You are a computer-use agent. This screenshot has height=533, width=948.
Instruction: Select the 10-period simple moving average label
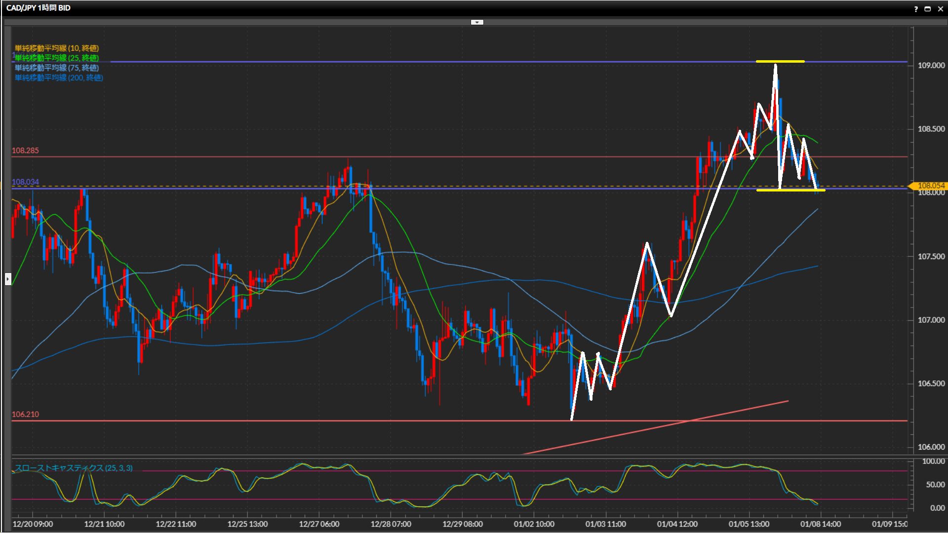click(57, 48)
